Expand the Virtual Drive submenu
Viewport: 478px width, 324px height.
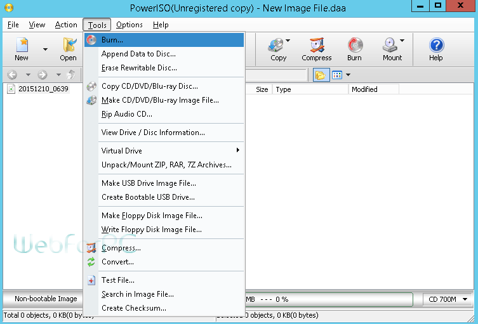tap(164, 151)
